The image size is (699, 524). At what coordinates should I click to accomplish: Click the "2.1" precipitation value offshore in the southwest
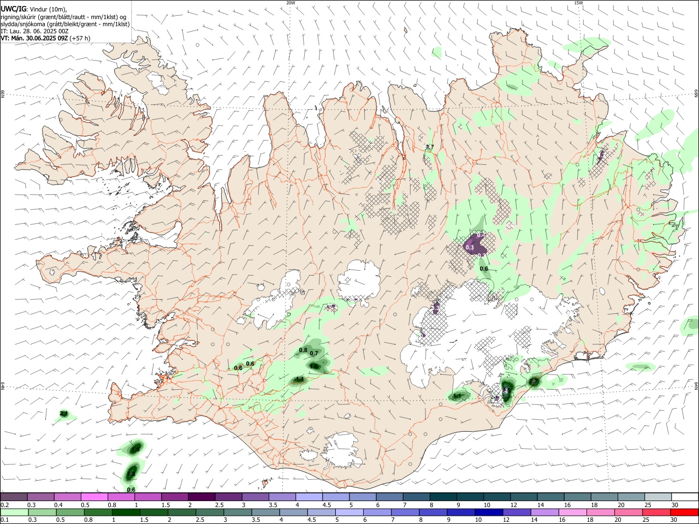point(64,414)
